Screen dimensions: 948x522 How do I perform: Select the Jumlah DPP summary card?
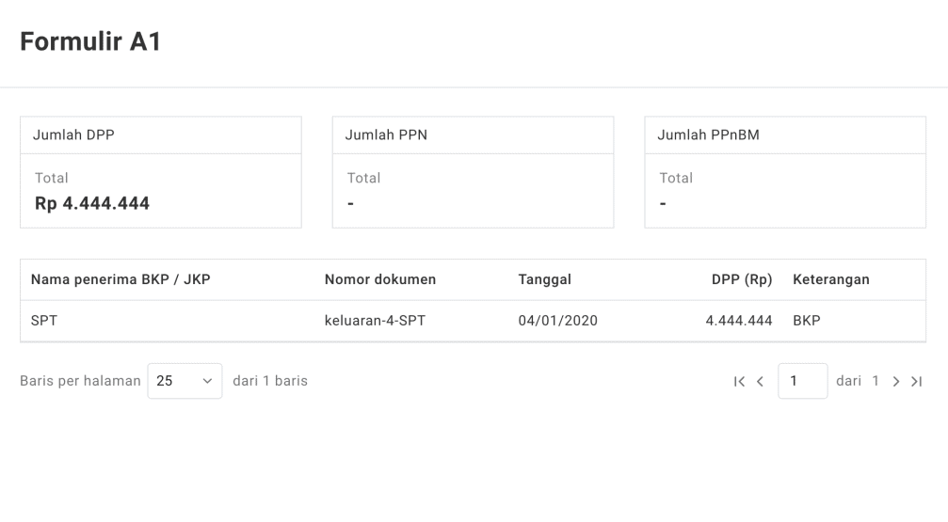tap(161, 172)
